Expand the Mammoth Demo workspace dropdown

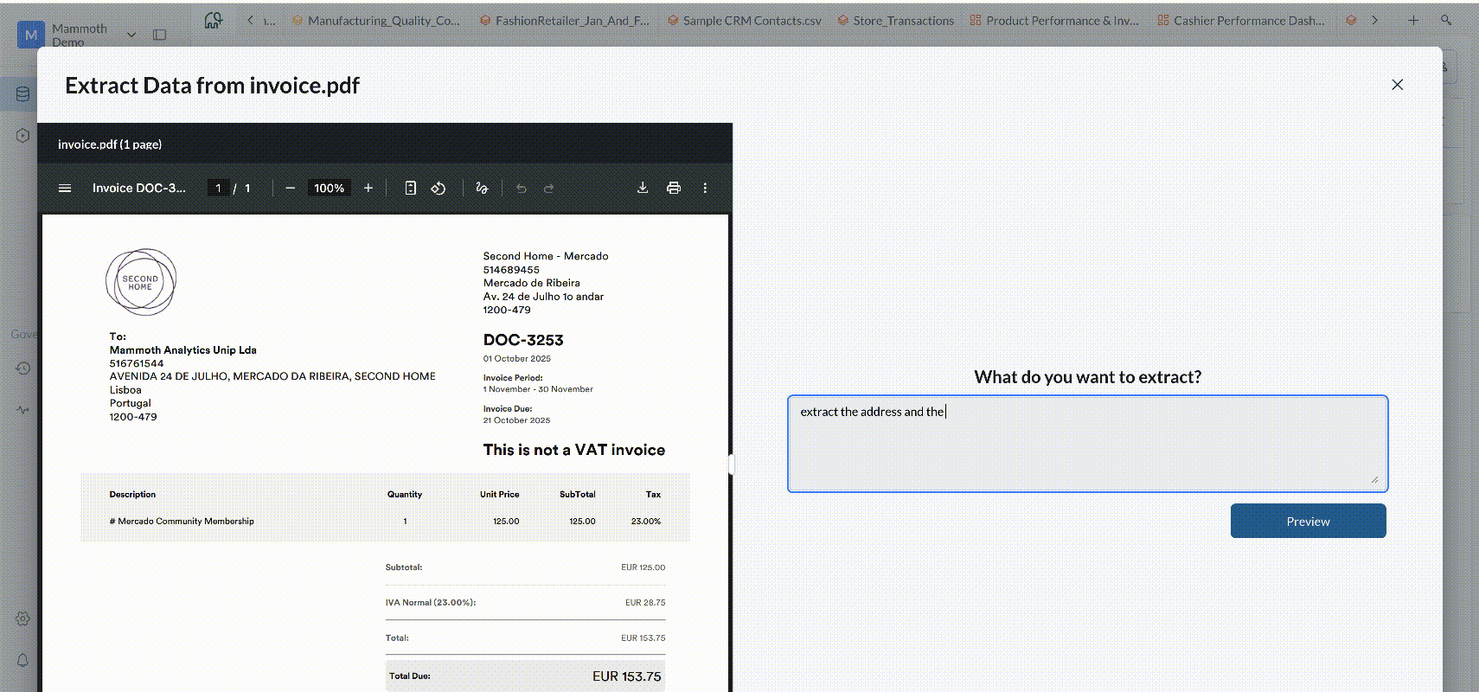point(131,35)
